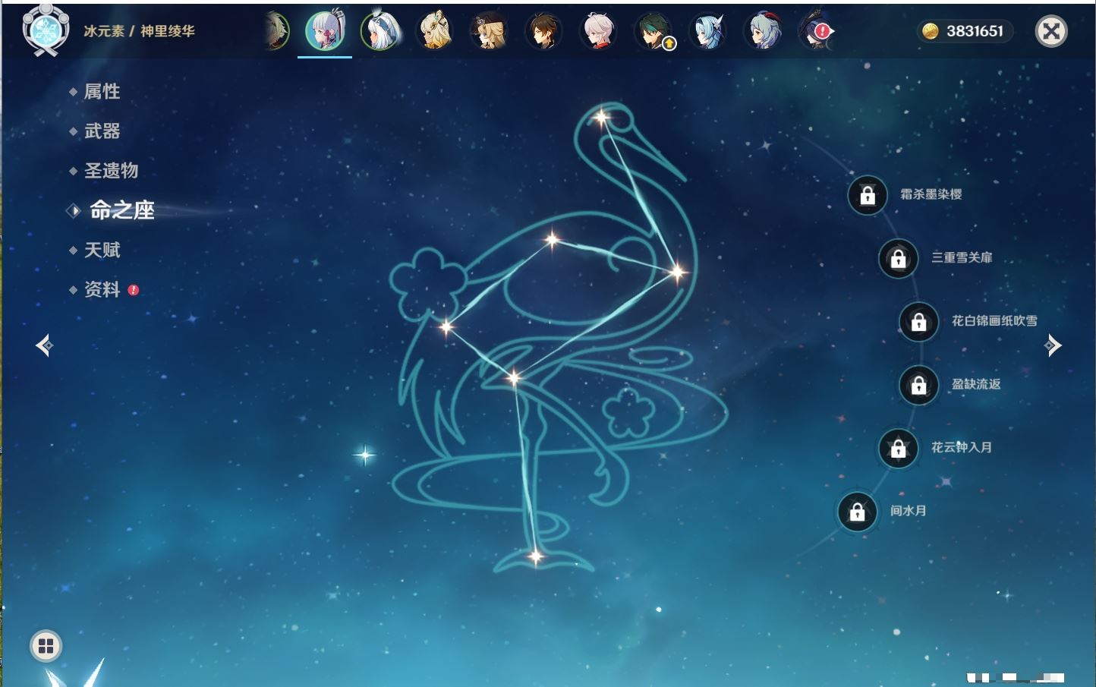Click the 冰元素 / 神里绫华 title text
This screenshot has width=1096, height=687.
click(x=139, y=31)
